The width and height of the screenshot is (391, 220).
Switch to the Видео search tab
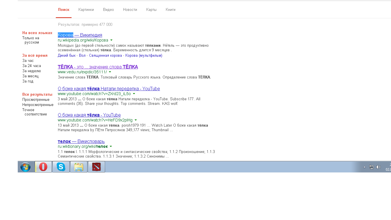(108, 10)
